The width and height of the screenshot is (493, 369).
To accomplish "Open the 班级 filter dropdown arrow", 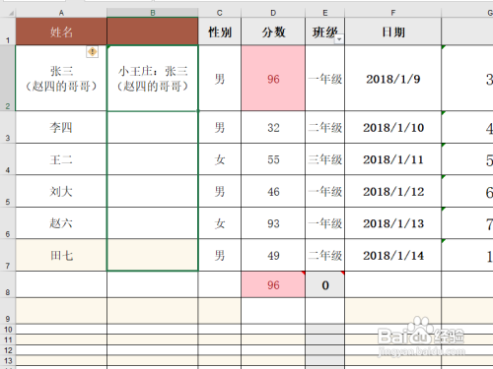I will [339, 39].
